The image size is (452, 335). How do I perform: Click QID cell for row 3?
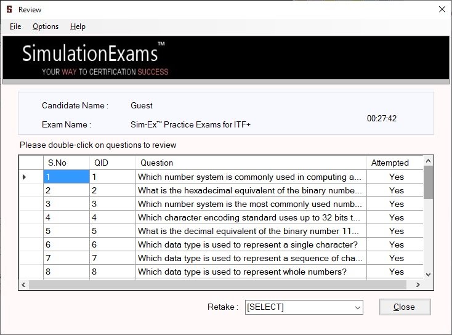click(113, 204)
